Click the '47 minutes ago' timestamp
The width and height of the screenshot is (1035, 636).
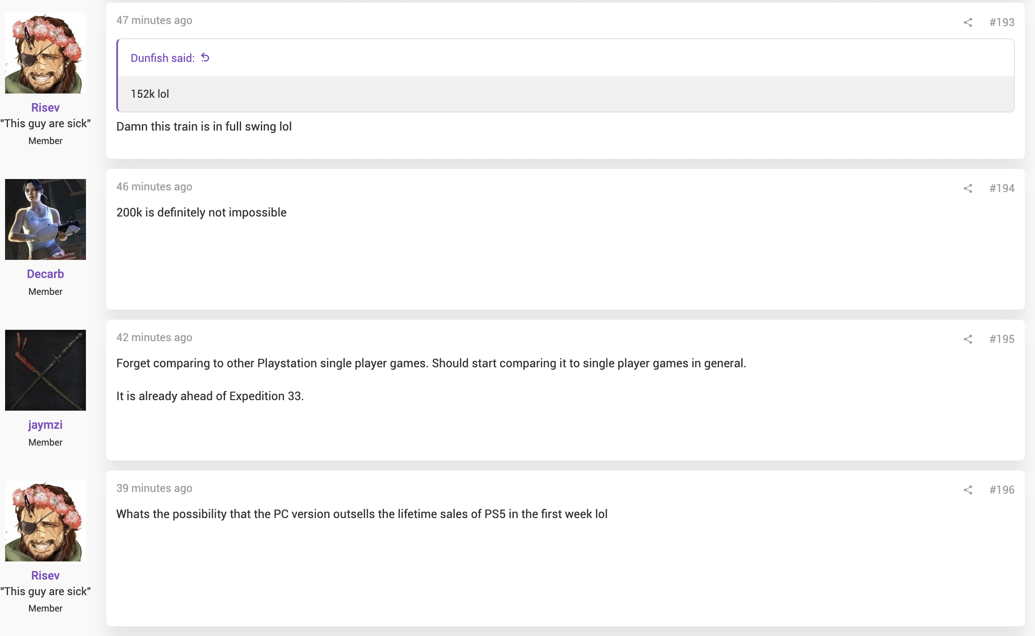coord(154,20)
